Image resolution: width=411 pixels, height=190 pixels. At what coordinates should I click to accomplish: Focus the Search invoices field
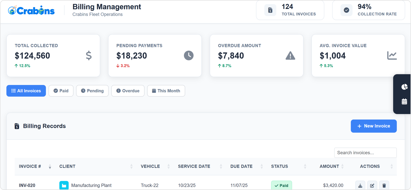pos(365,153)
